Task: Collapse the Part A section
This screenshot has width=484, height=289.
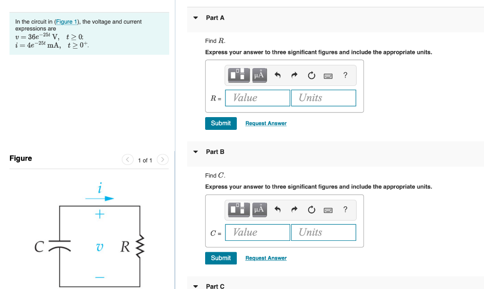Action: [195, 17]
